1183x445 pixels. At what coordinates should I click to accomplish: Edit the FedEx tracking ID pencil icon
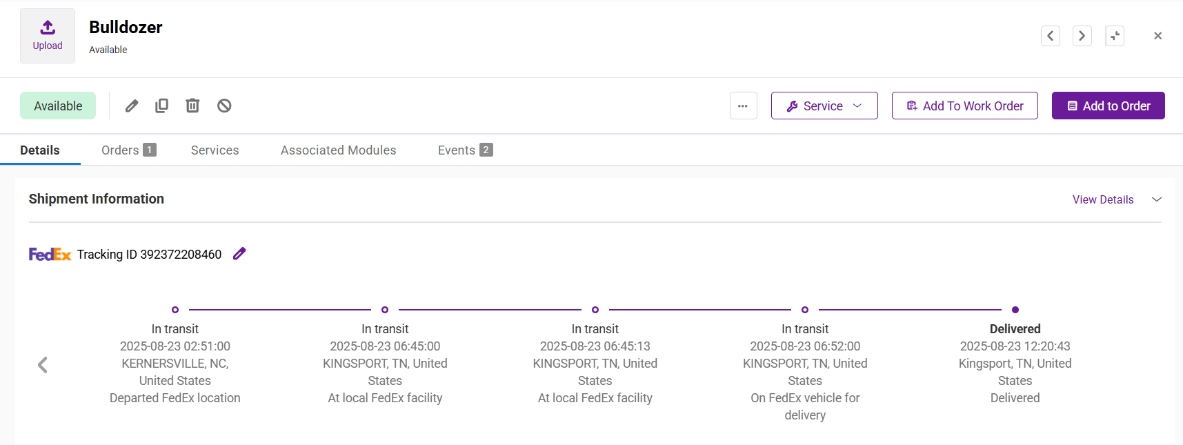[x=239, y=254]
